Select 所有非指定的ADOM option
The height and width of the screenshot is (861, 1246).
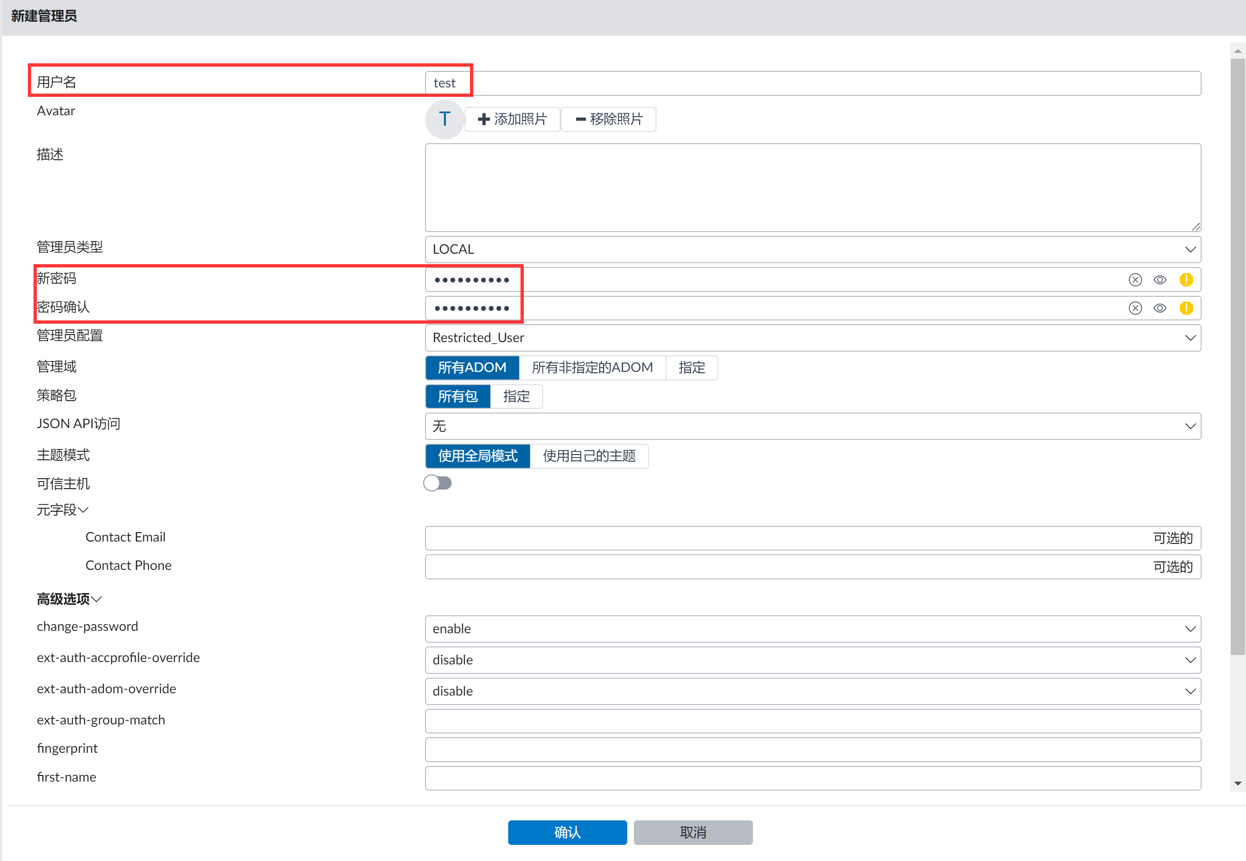[x=592, y=367]
